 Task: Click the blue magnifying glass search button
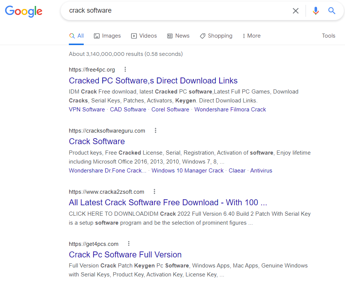coord(332,11)
